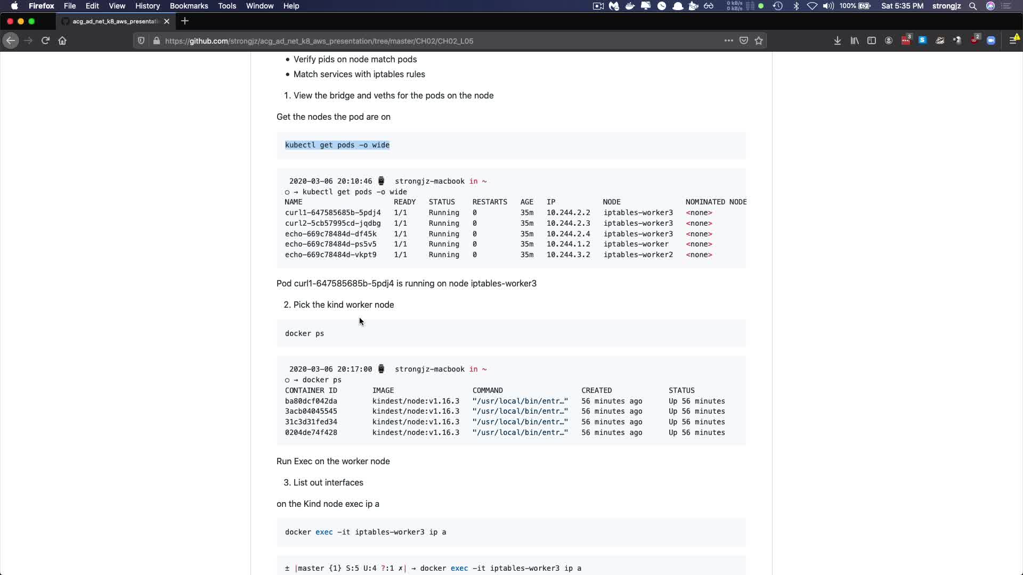Open the Firefox hamburger menu
This screenshot has height=575, width=1023.
1013,40
